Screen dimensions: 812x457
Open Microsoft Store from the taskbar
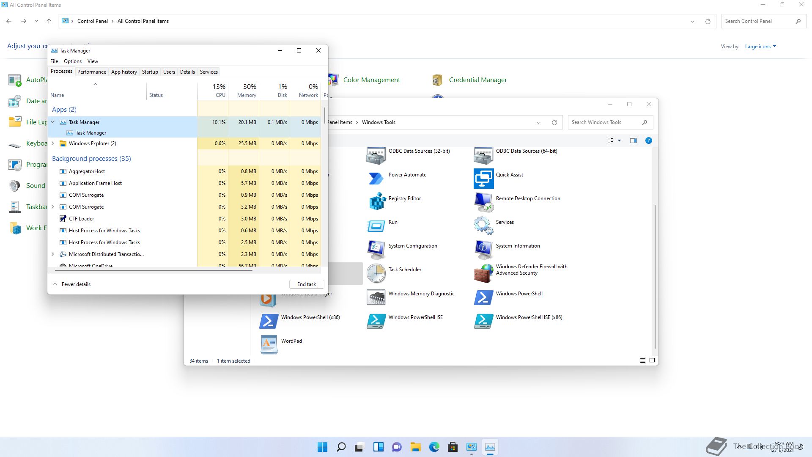[453, 447]
